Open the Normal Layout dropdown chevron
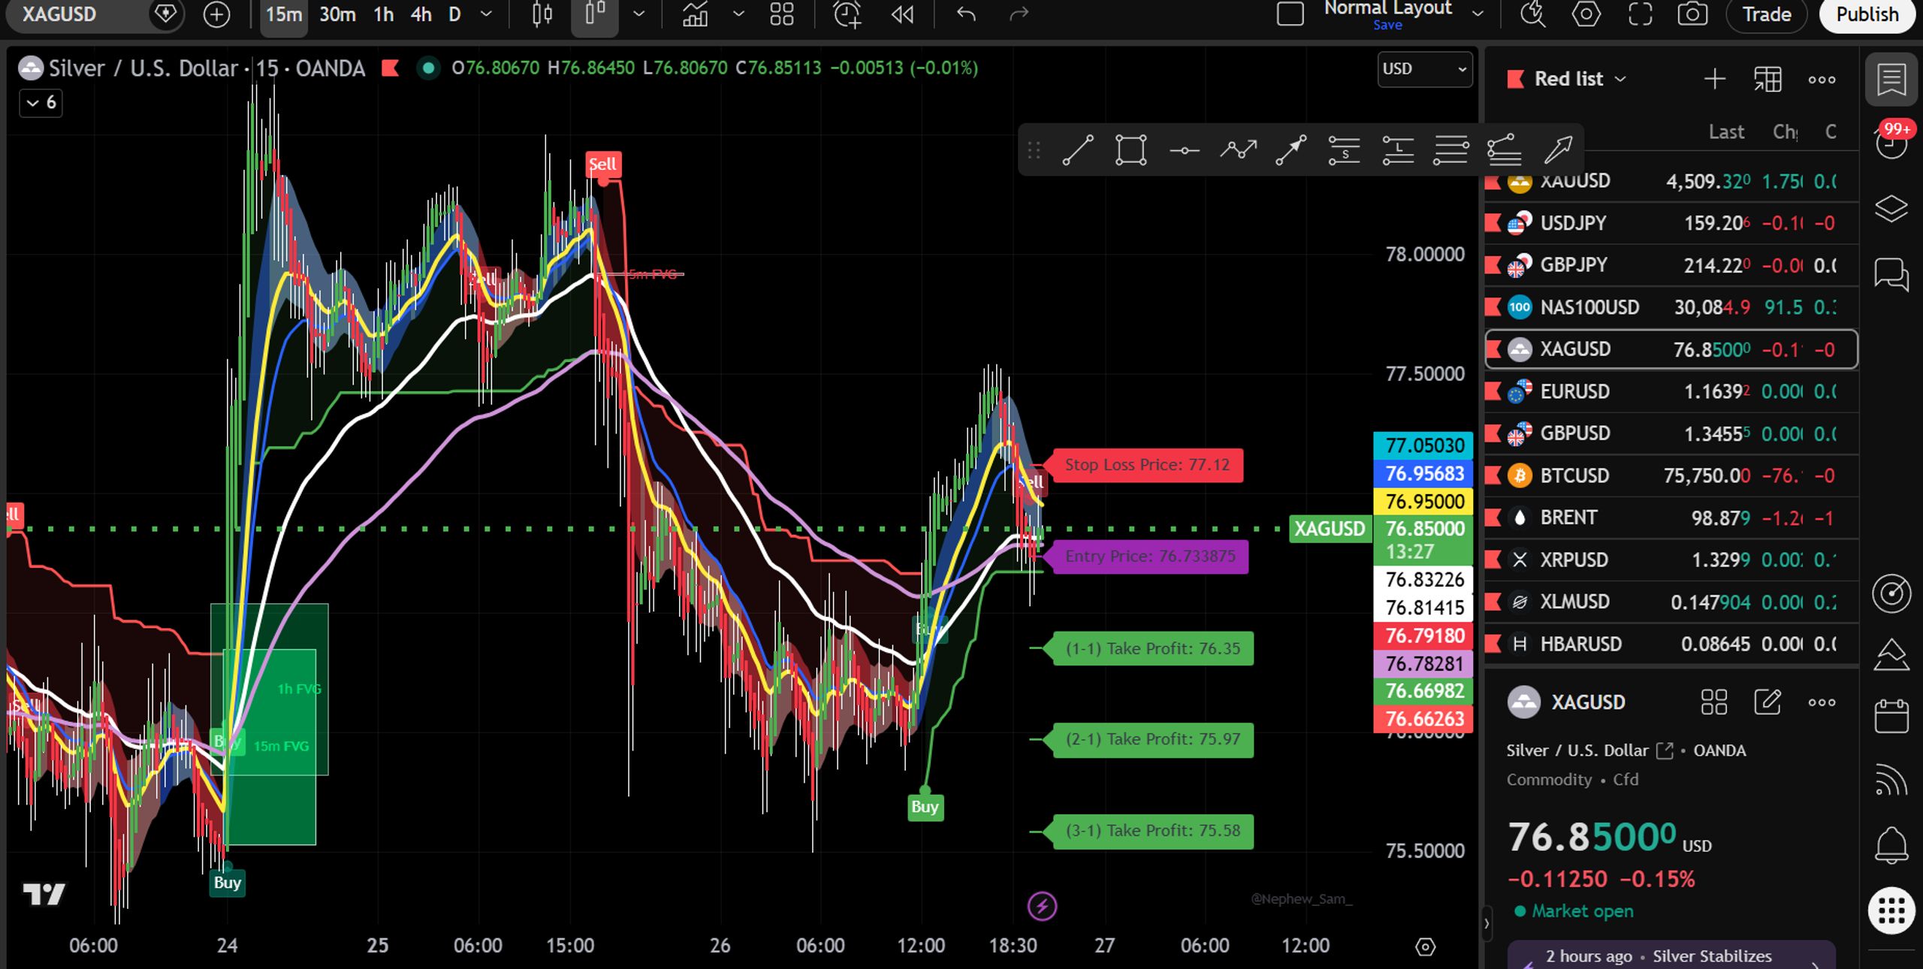This screenshot has height=969, width=1923. (x=1478, y=14)
